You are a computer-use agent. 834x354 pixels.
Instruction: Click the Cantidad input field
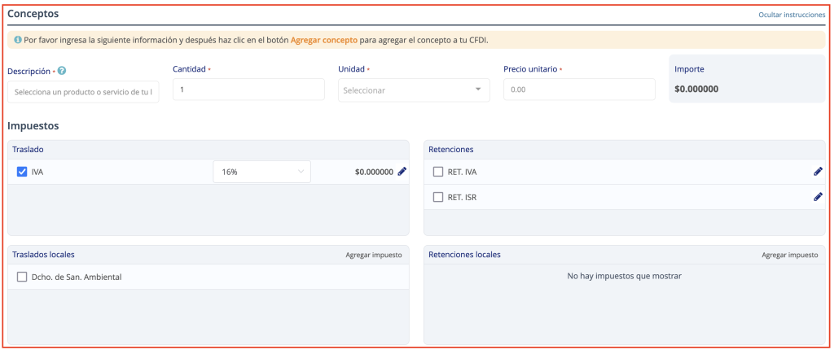248,90
